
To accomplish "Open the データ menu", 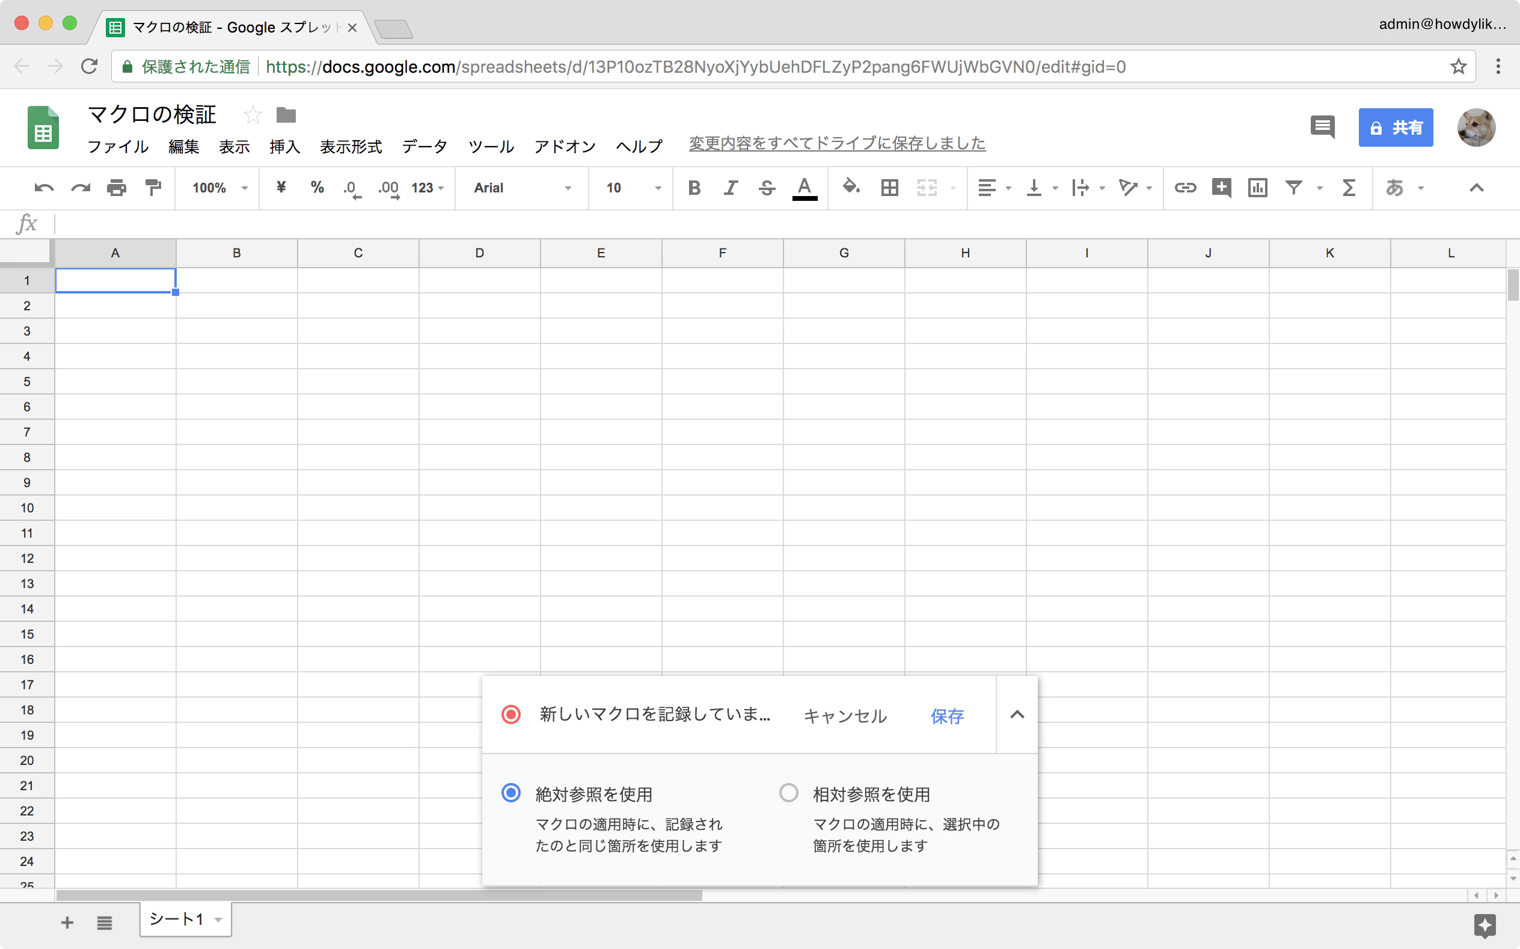I will pos(424,146).
